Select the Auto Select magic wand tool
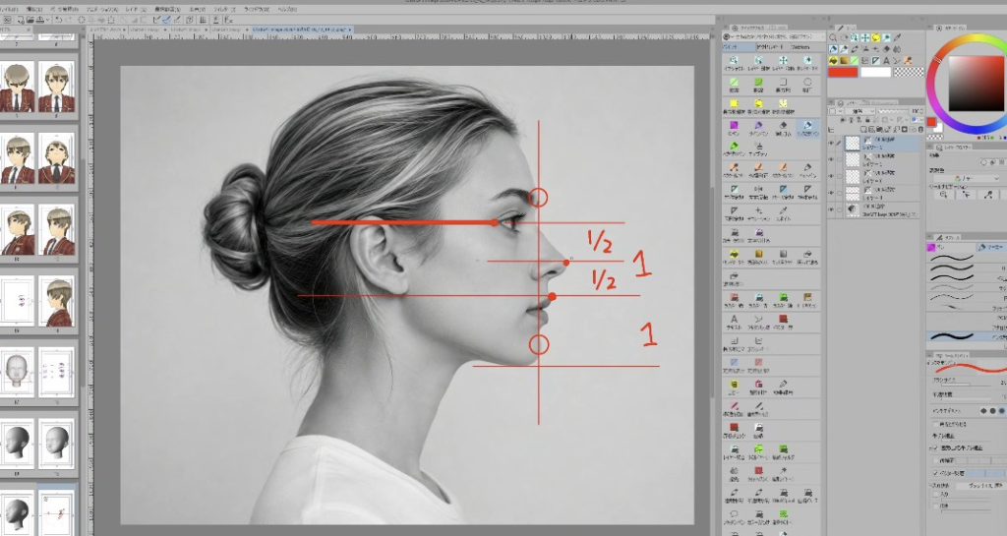 887,38
